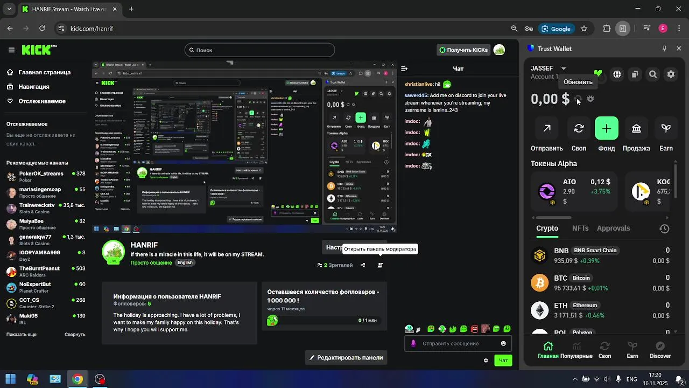Open the Chrome extensions puzzle icon
689x388 pixels.
pos(607,29)
